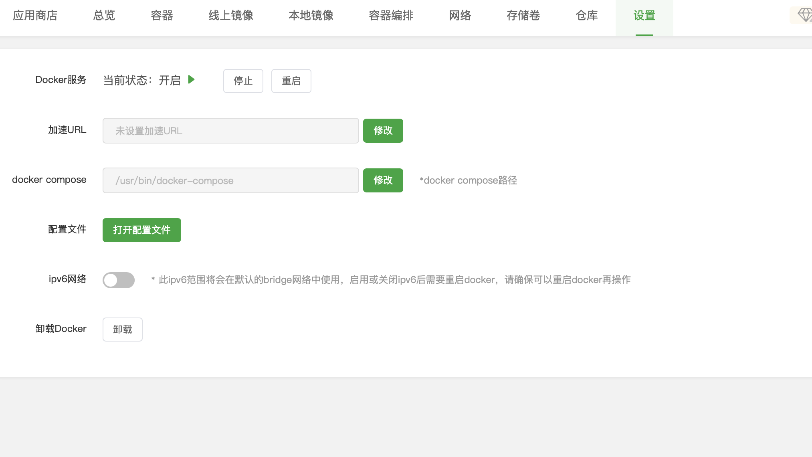Switch to the 网络 tab

[460, 16]
